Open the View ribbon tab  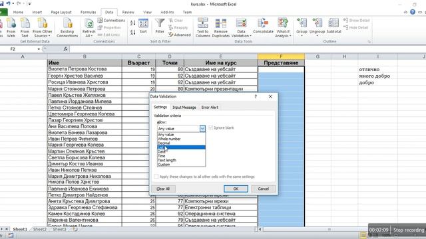coord(147,12)
